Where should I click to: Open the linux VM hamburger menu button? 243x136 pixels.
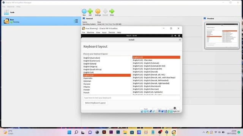[x=76, y=21]
